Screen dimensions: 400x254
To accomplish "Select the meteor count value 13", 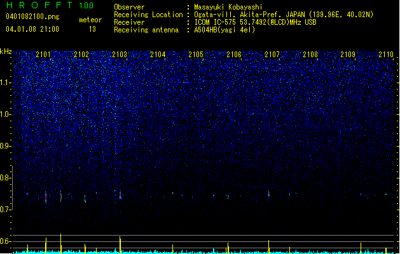I will [92, 29].
